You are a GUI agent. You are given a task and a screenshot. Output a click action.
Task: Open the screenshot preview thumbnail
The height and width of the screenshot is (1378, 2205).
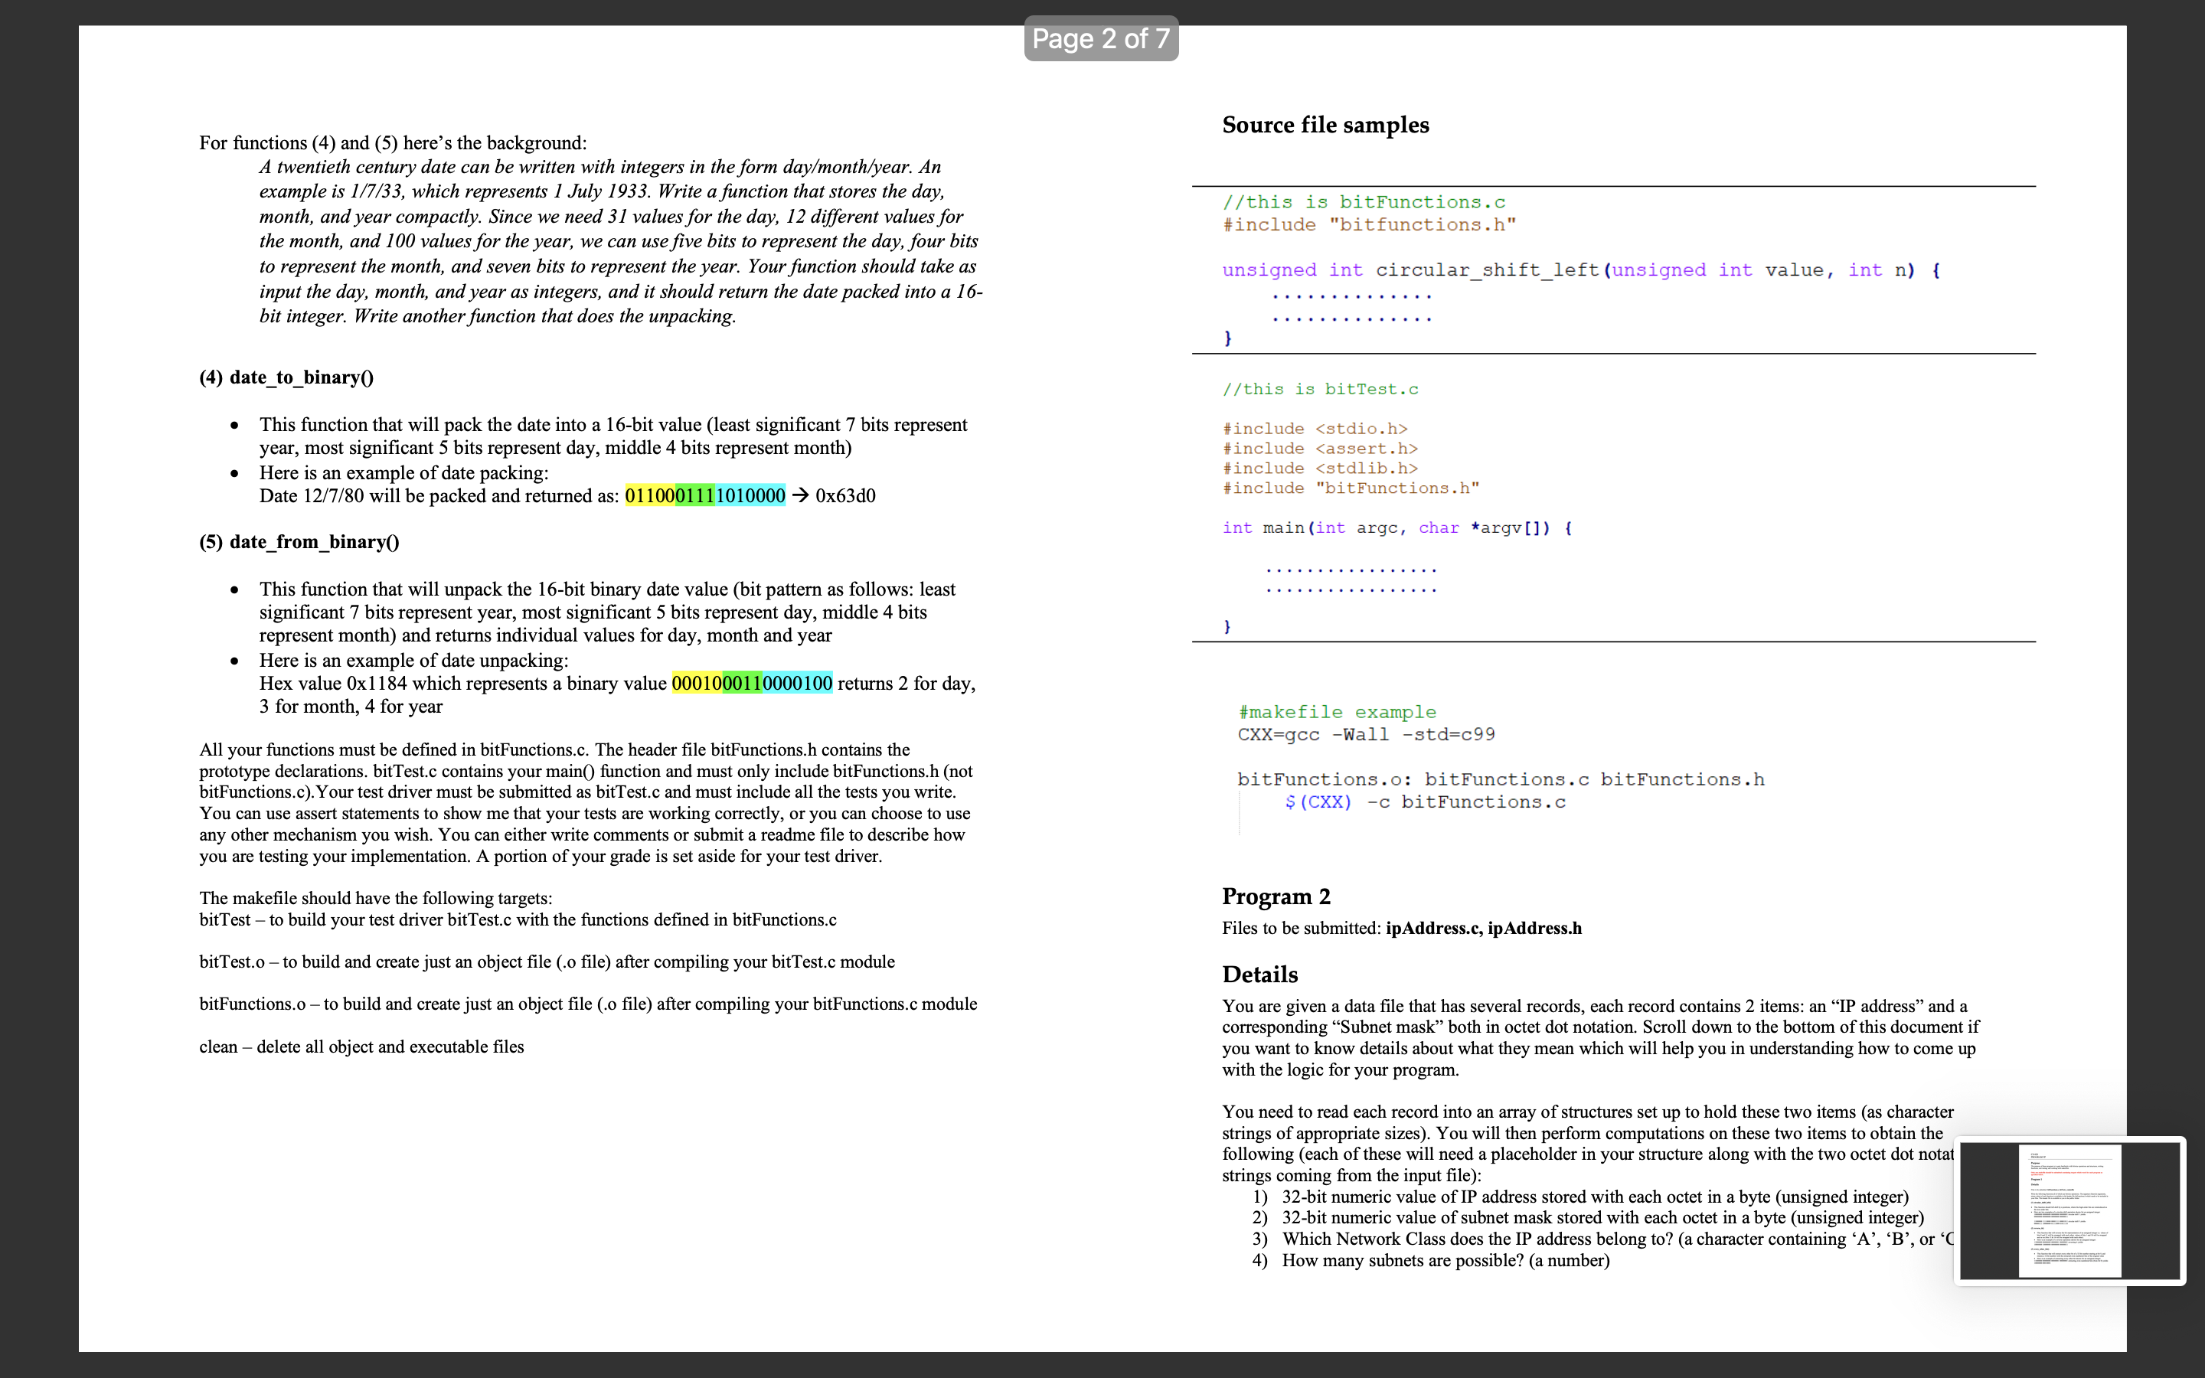point(2069,1210)
